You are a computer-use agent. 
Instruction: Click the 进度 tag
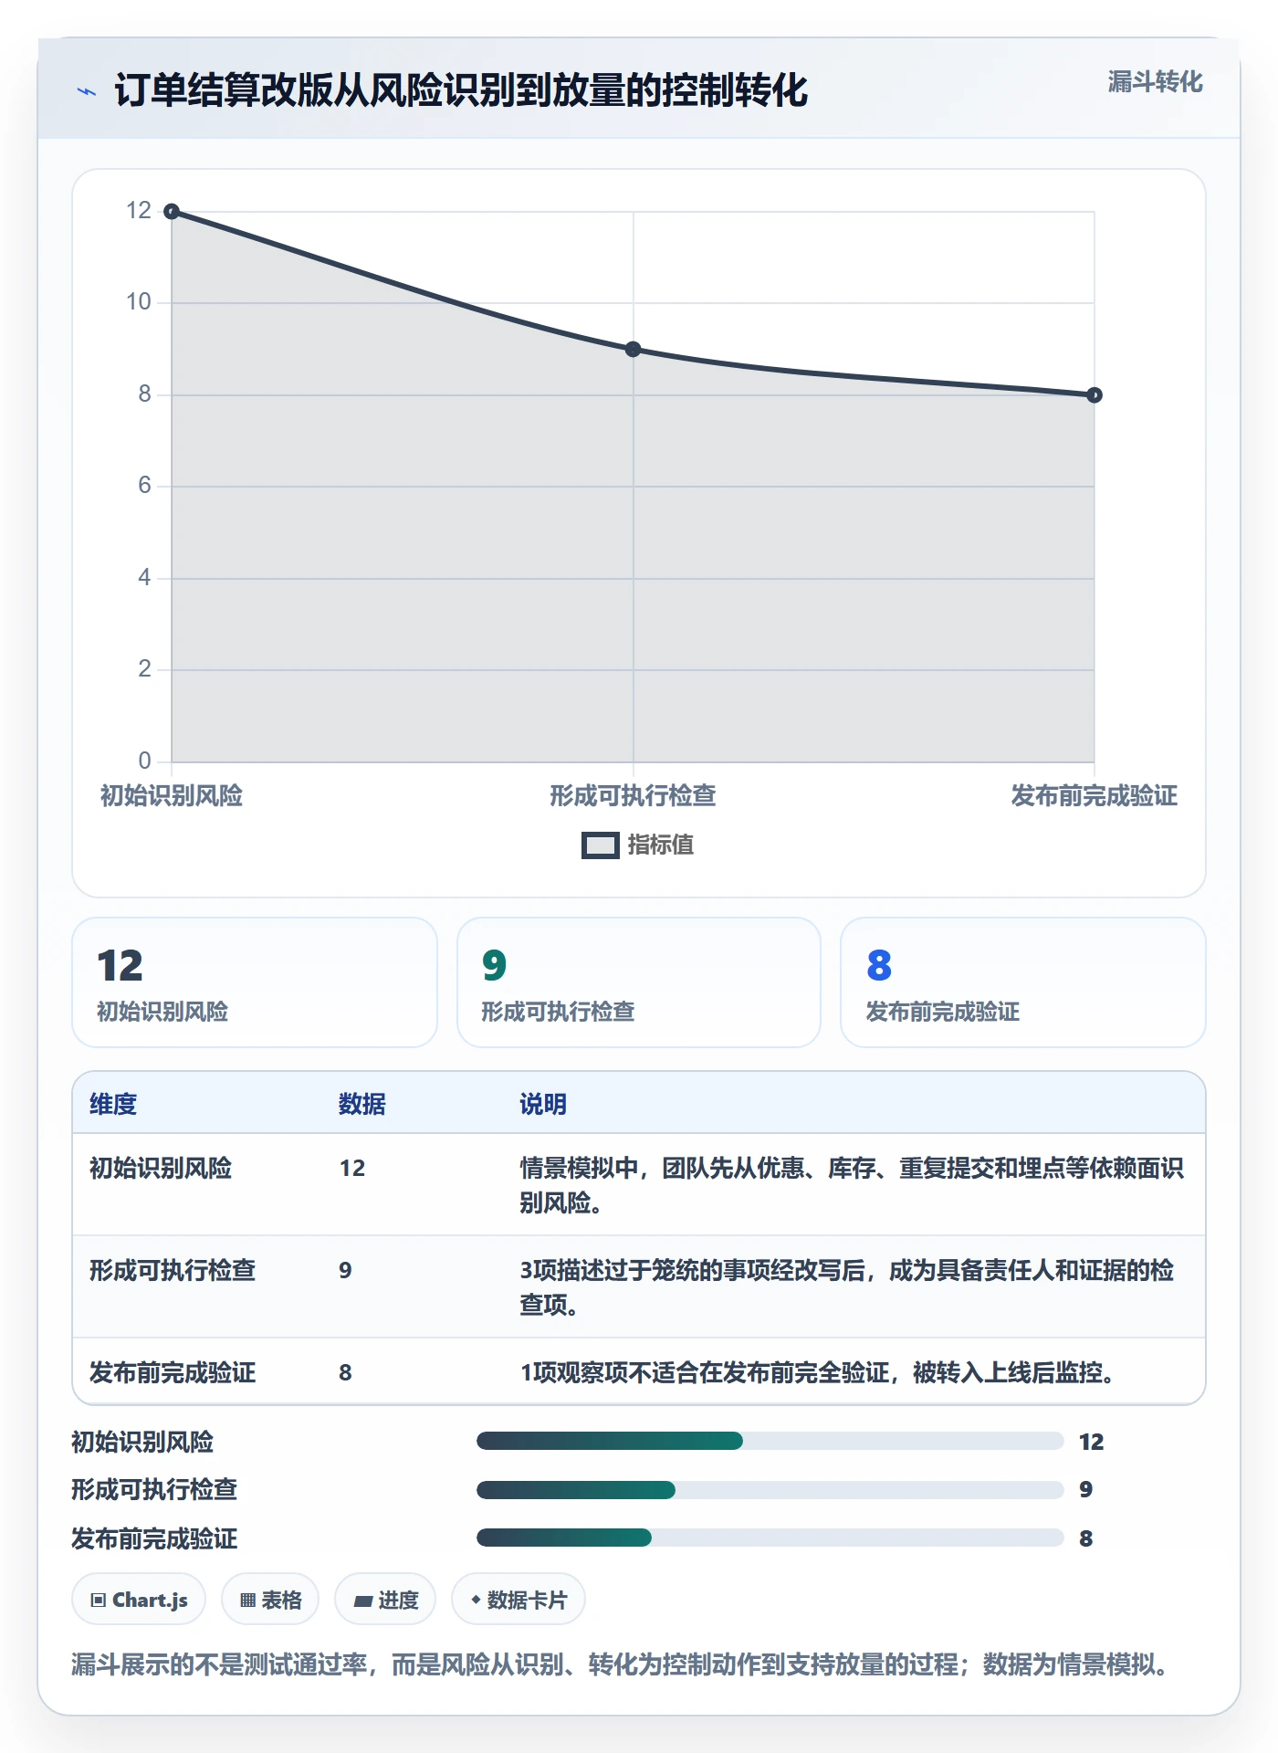[x=385, y=1600]
